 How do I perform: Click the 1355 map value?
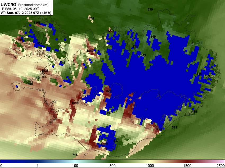[x=37, y=23]
